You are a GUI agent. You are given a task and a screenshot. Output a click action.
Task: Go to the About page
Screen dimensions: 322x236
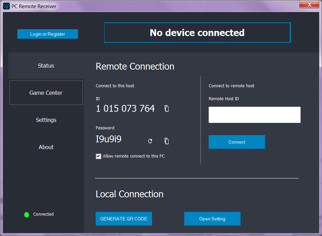point(46,147)
